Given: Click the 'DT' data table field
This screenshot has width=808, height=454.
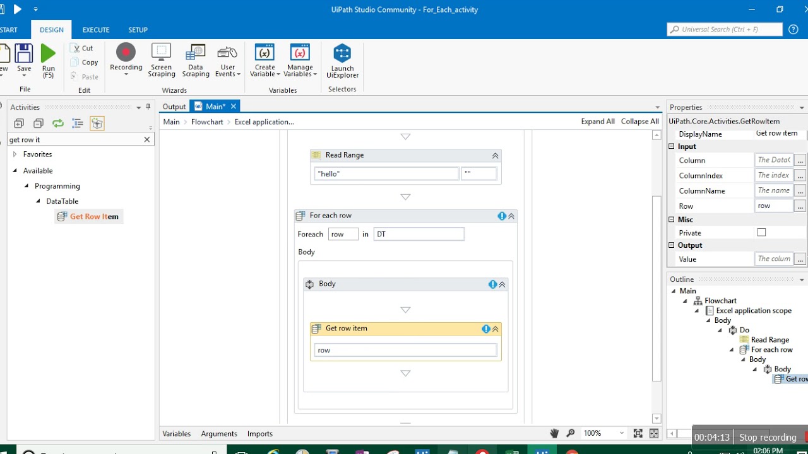Looking at the screenshot, I should click(x=419, y=234).
